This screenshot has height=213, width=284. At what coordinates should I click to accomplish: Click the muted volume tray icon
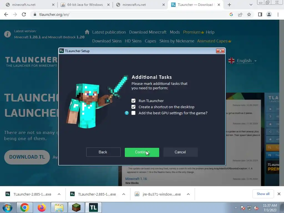point(256,208)
